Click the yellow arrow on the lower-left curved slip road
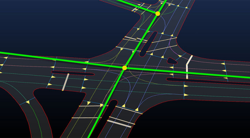This screenshot has width=250, height=138. (28, 102)
